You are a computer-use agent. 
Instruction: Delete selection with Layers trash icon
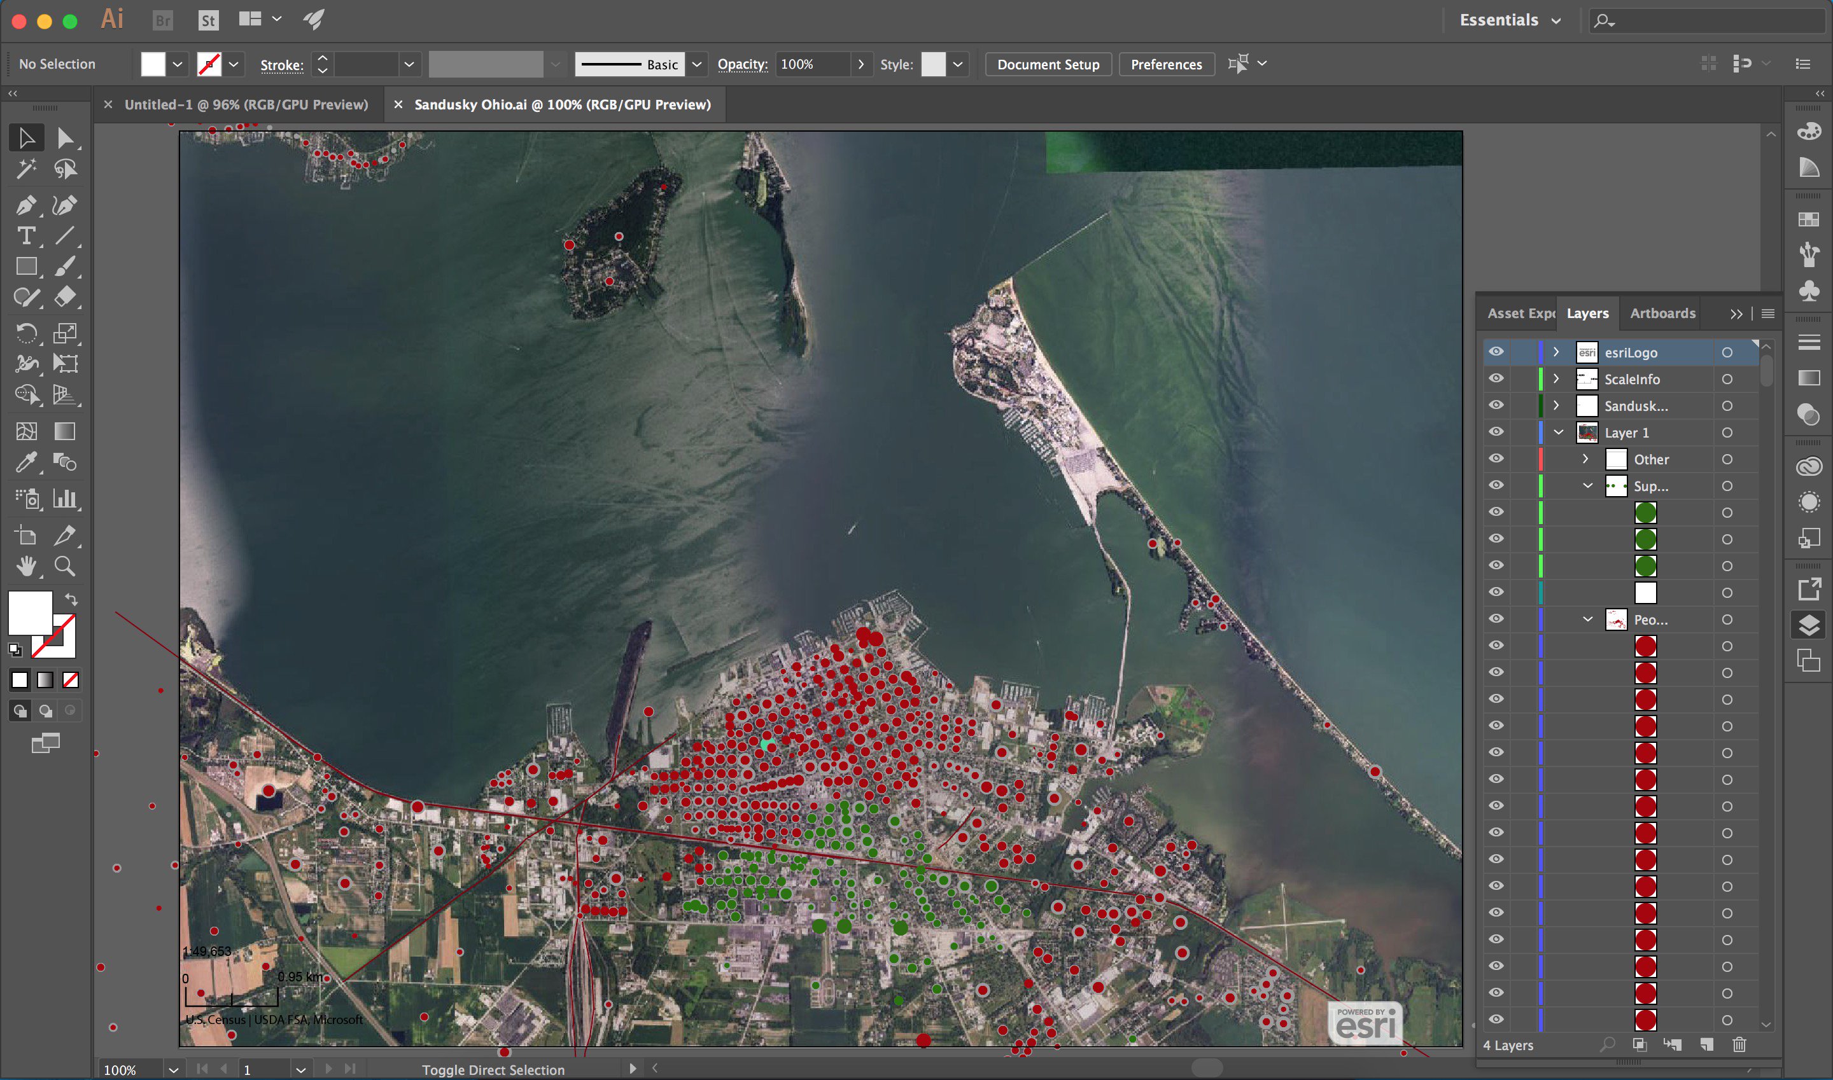(x=1739, y=1045)
